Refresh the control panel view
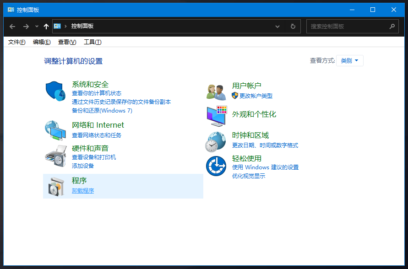 pos(293,26)
